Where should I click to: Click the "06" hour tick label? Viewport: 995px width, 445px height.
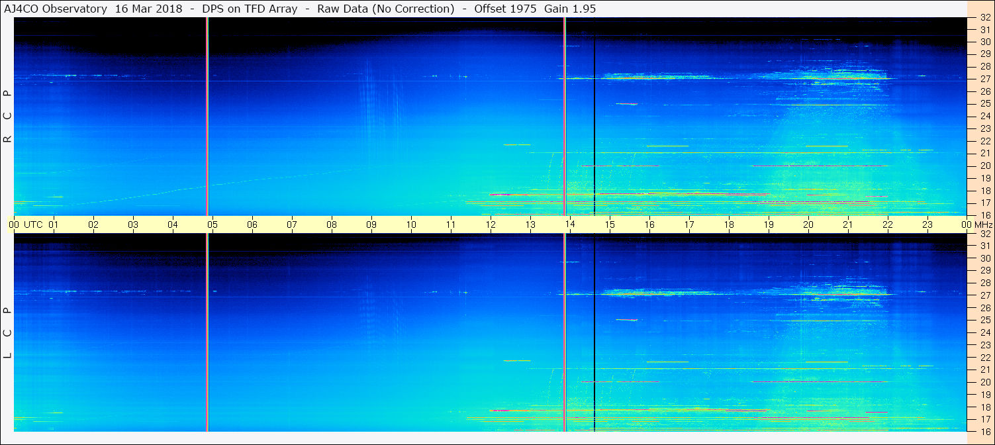pos(252,224)
